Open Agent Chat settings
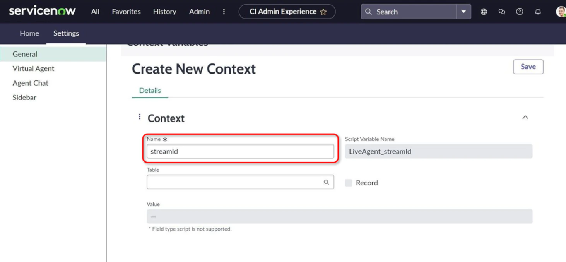 [x=30, y=83]
